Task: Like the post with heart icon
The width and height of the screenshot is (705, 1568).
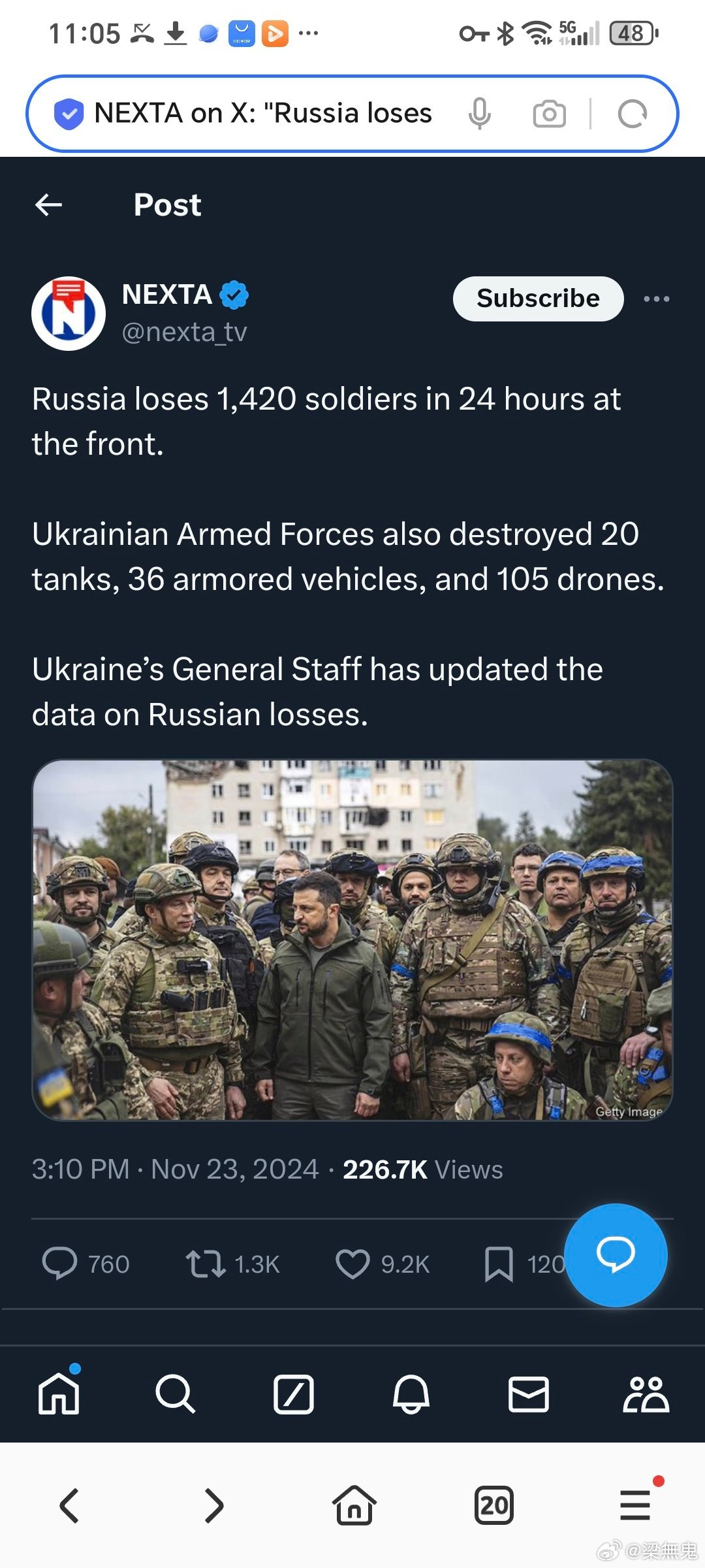Action: (352, 1264)
